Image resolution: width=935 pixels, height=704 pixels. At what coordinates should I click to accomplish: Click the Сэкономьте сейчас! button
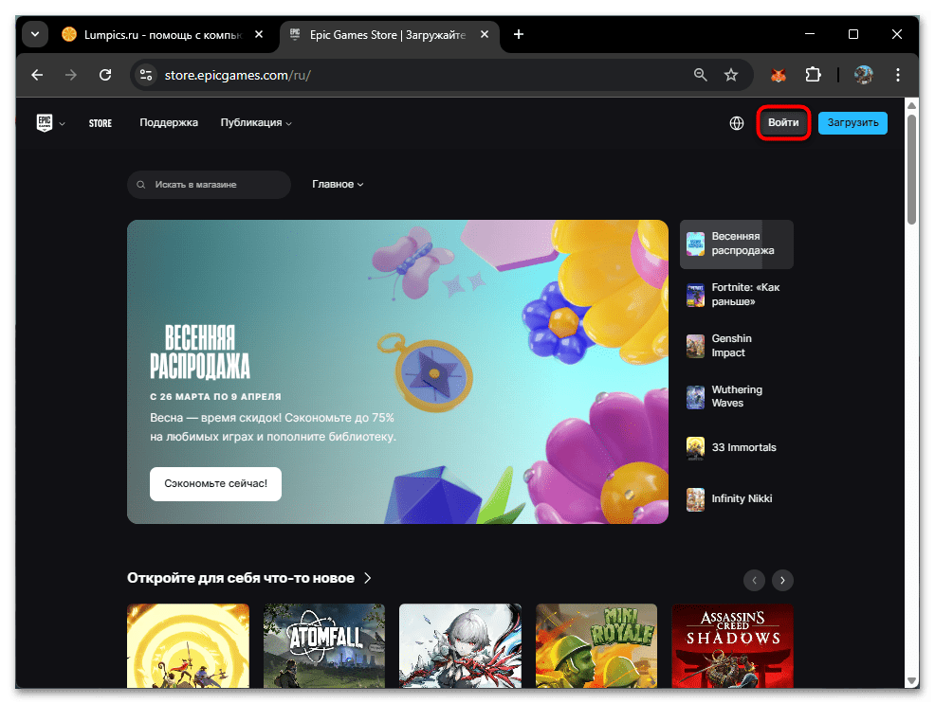click(x=215, y=483)
